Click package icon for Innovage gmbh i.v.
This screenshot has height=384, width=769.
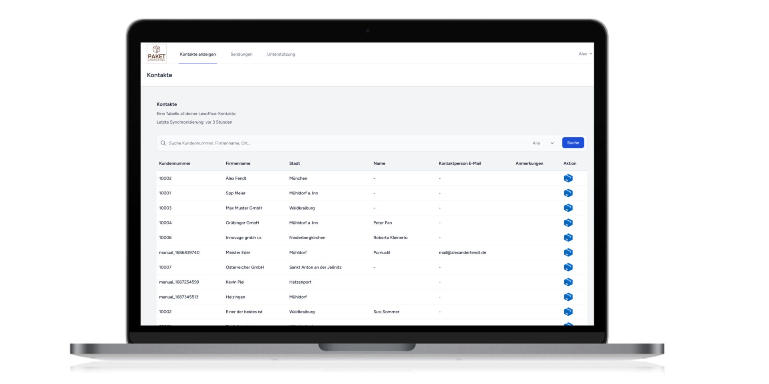pyautogui.click(x=568, y=238)
